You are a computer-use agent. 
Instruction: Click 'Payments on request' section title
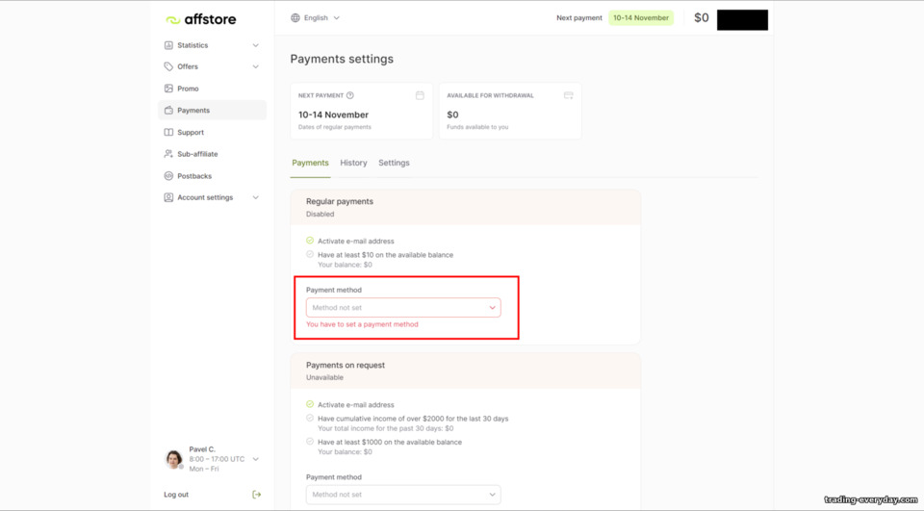point(346,365)
